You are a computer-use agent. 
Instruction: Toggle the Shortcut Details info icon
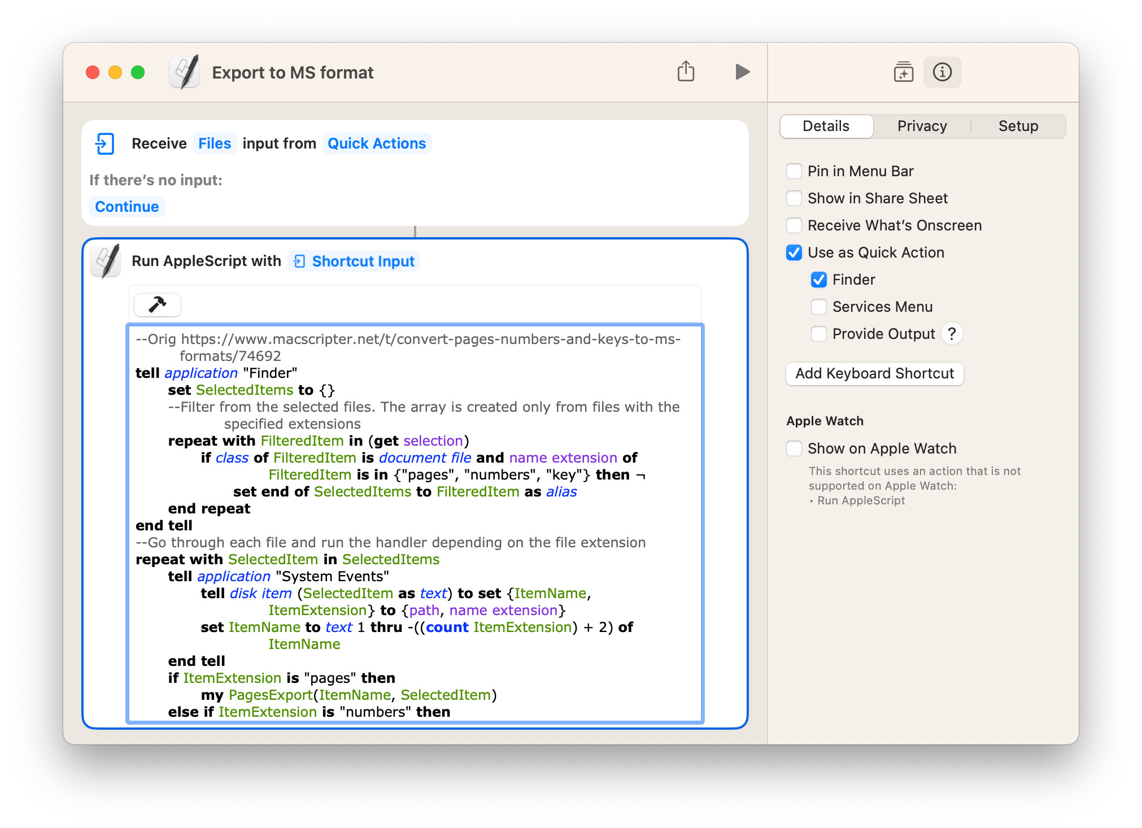coord(942,72)
